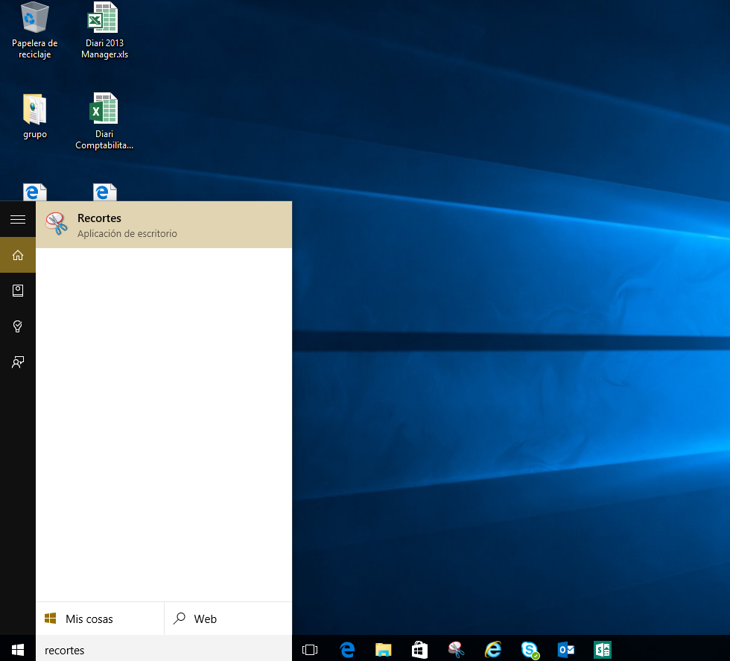Switch to the Mis cosas filter
730x661 pixels.
point(99,619)
